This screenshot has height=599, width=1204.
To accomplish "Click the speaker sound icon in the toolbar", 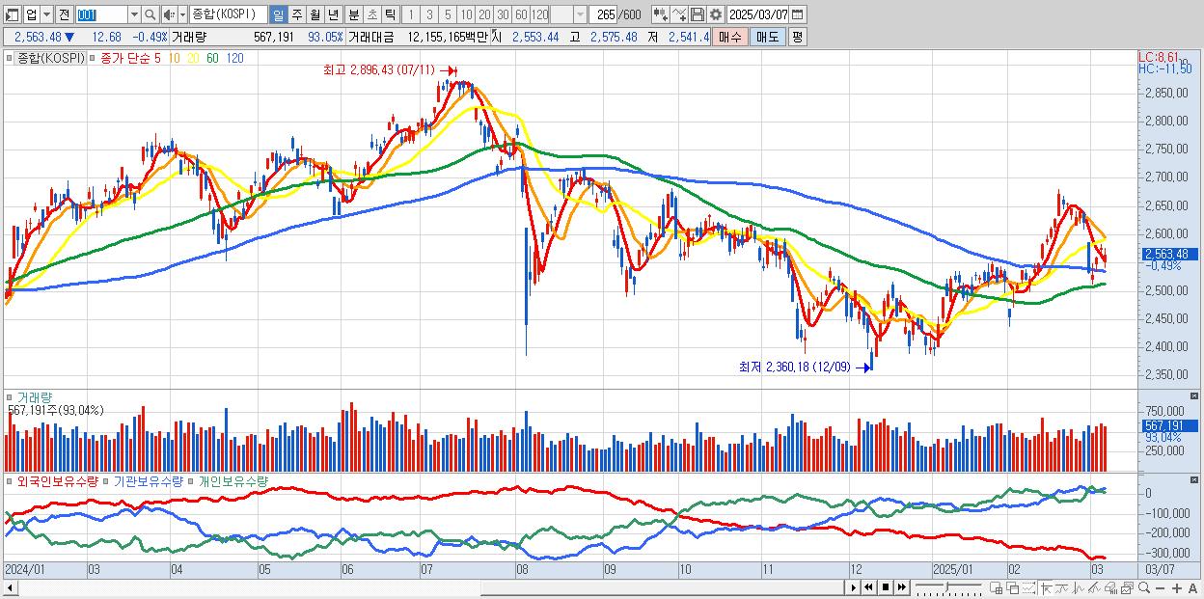I will pos(169,14).
